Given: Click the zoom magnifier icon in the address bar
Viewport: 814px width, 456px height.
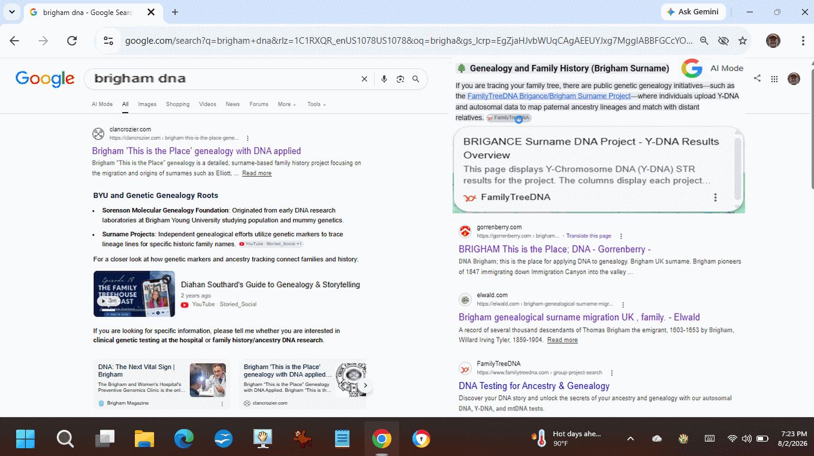Looking at the screenshot, I should 704,41.
